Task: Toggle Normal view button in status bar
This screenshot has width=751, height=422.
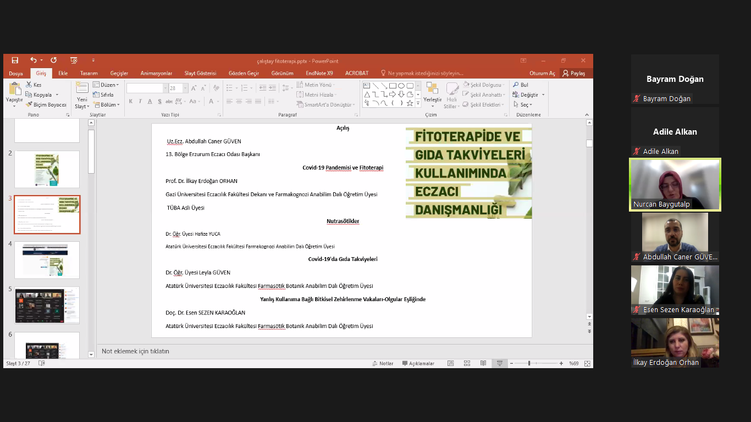Action: tap(450, 363)
